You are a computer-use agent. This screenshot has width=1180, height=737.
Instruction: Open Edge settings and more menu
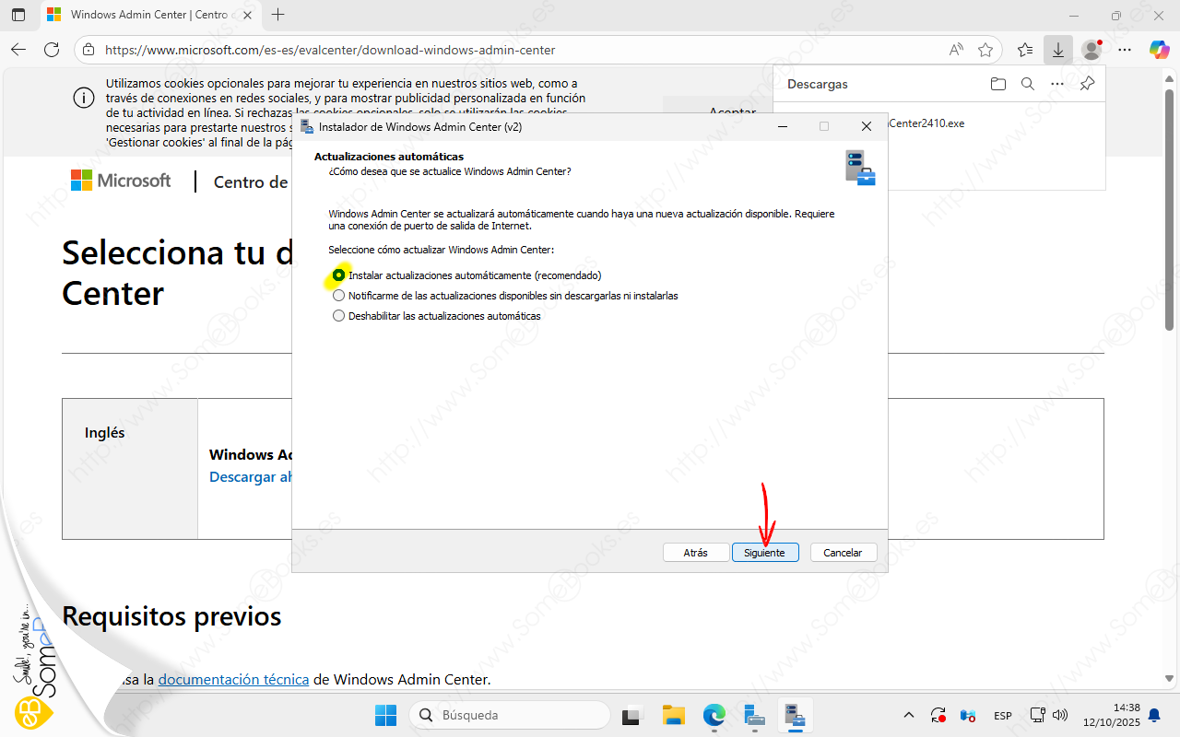(x=1126, y=50)
